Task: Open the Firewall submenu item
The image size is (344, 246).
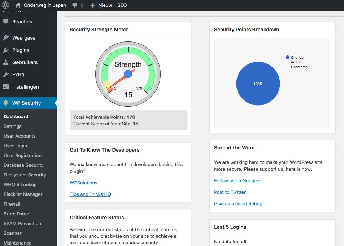Action: pos(12,204)
